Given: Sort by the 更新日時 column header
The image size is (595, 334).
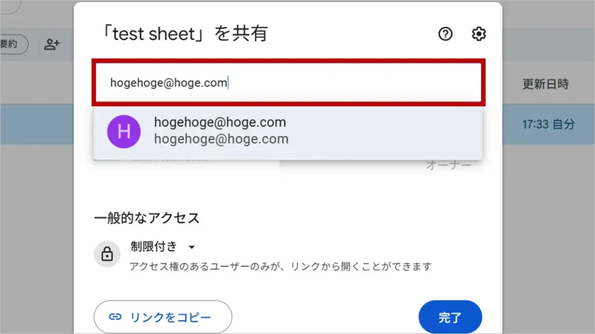Looking at the screenshot, I should (x=545, y=84).
